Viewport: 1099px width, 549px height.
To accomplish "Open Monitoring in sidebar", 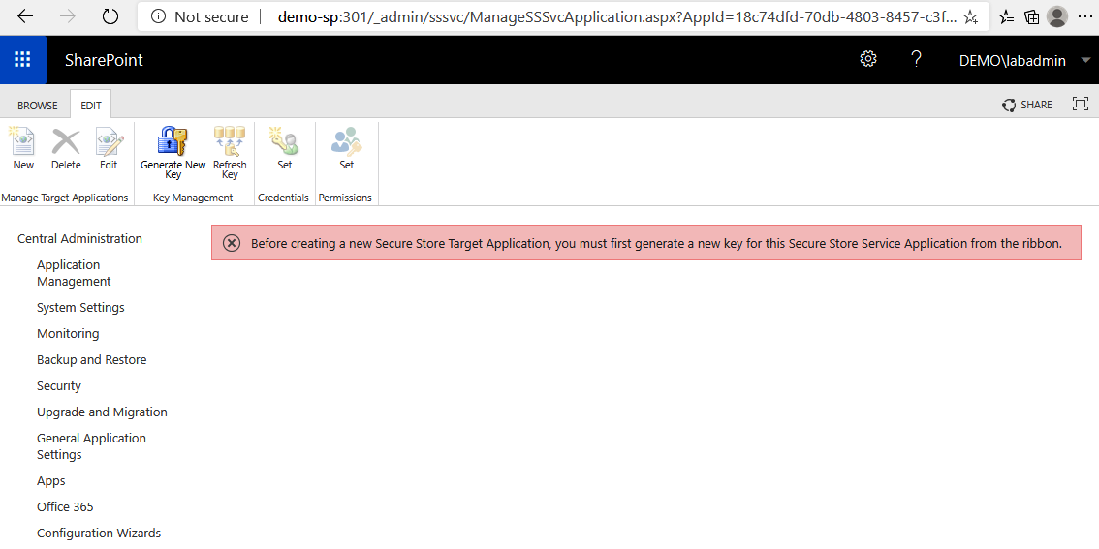I will pos(68,333).
